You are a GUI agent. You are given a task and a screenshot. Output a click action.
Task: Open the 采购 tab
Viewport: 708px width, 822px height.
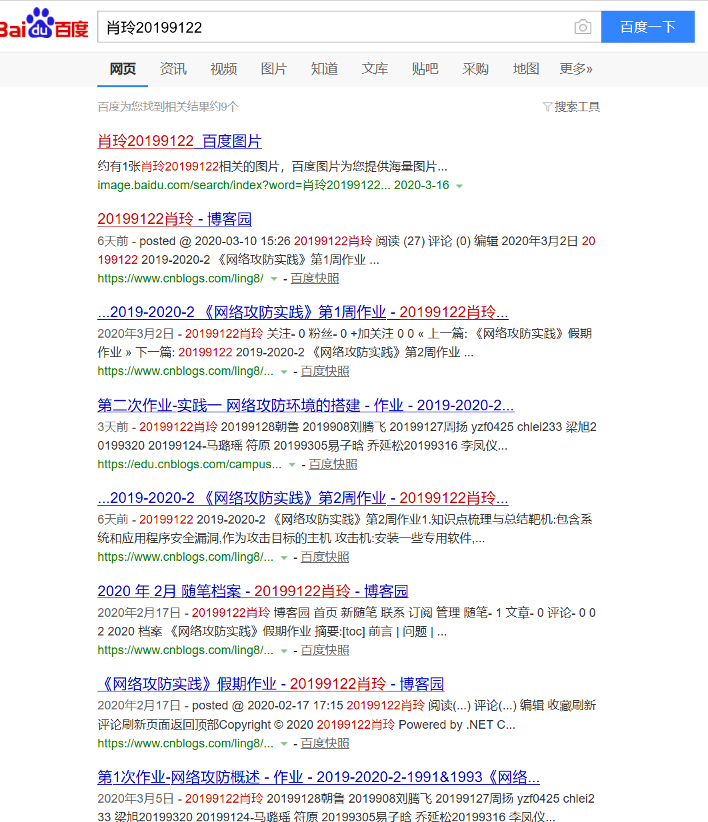click(x=475, y=69)
